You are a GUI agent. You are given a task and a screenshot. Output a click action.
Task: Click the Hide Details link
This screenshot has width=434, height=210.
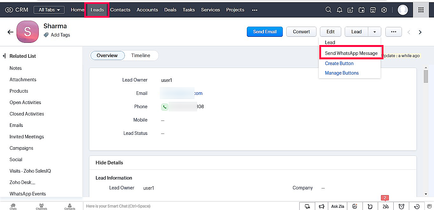coord(109,163)
